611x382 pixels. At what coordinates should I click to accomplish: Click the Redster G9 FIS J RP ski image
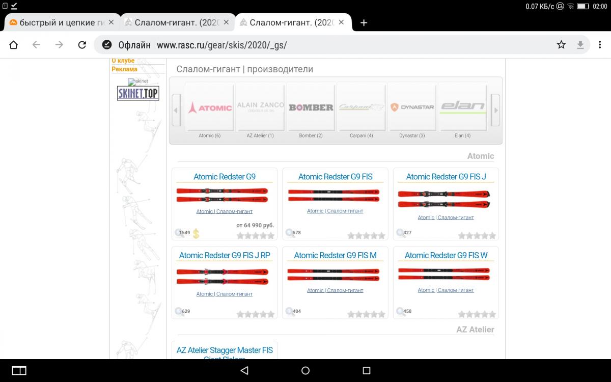(222, 276)
